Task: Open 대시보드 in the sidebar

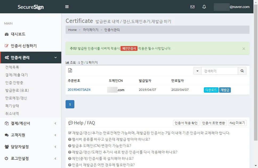Action: point(18,34)
